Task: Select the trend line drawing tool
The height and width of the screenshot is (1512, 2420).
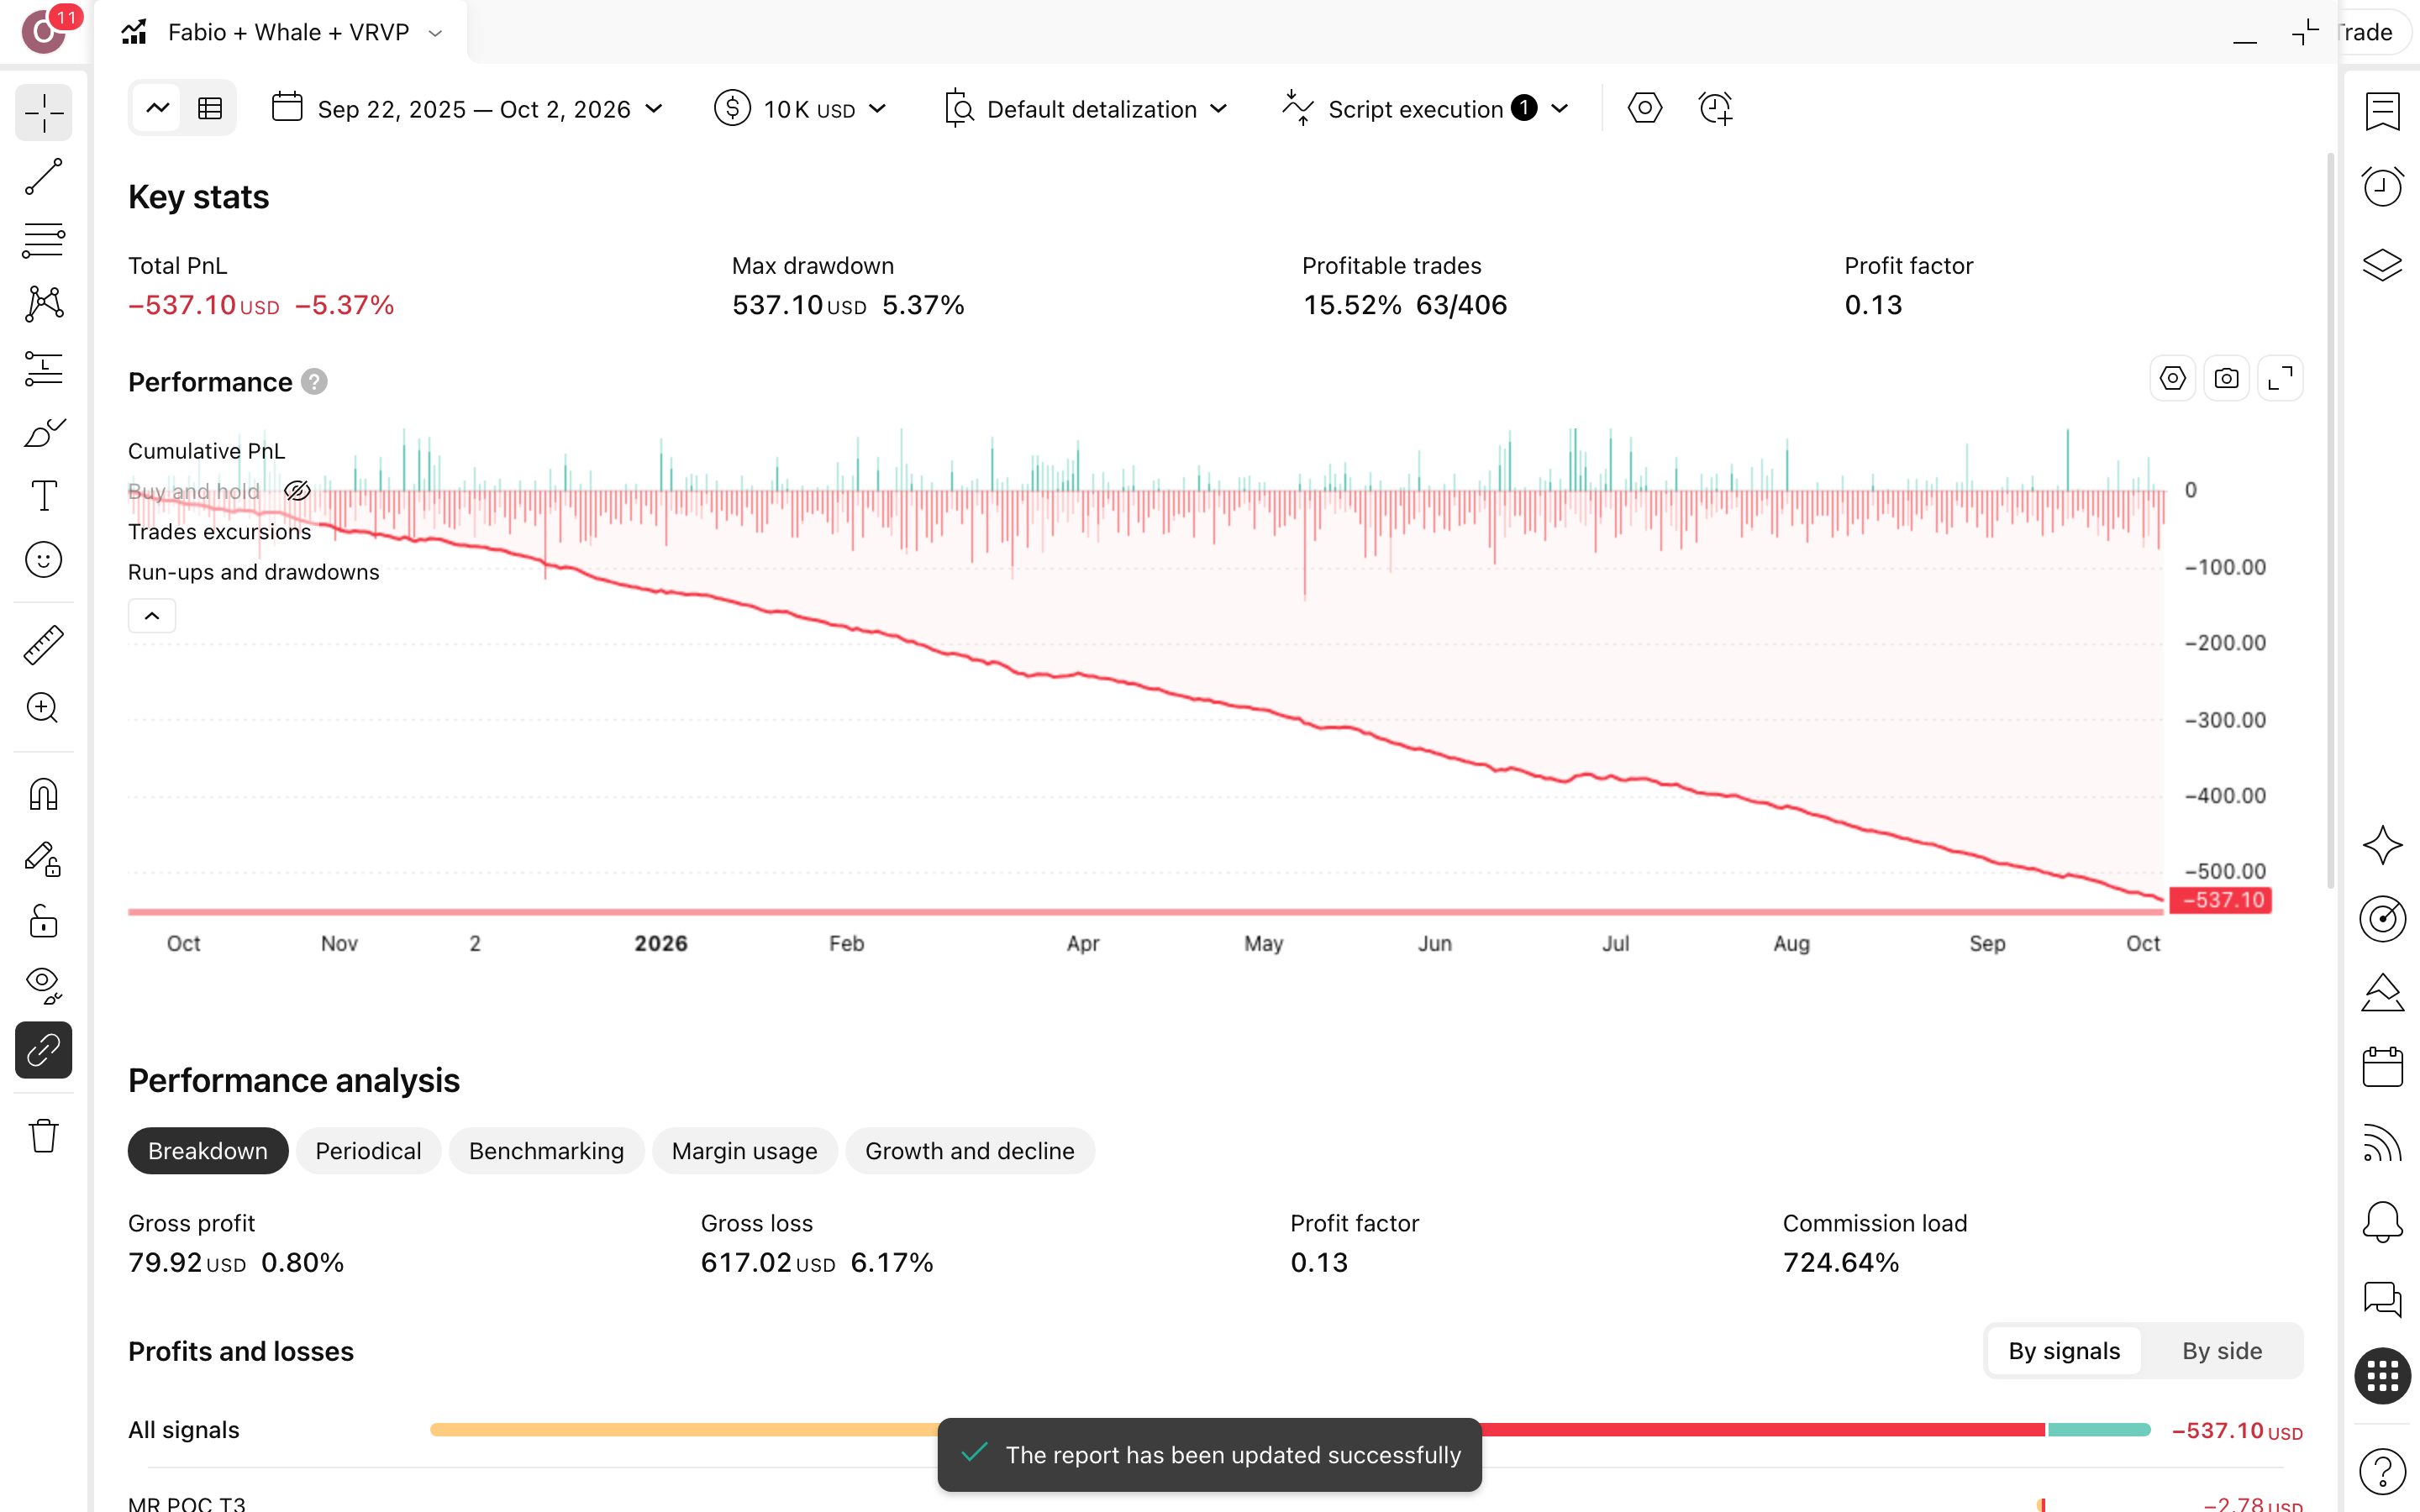Action: click(x=43, y=176)
